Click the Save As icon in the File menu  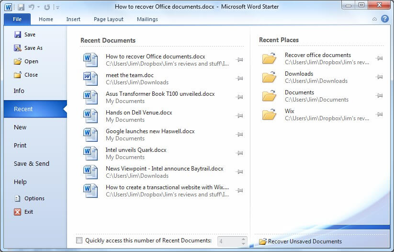click(x=18, y=48)
